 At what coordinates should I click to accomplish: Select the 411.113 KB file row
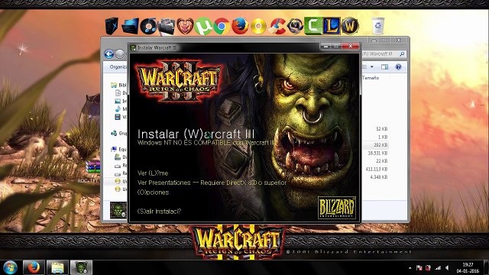377,169
